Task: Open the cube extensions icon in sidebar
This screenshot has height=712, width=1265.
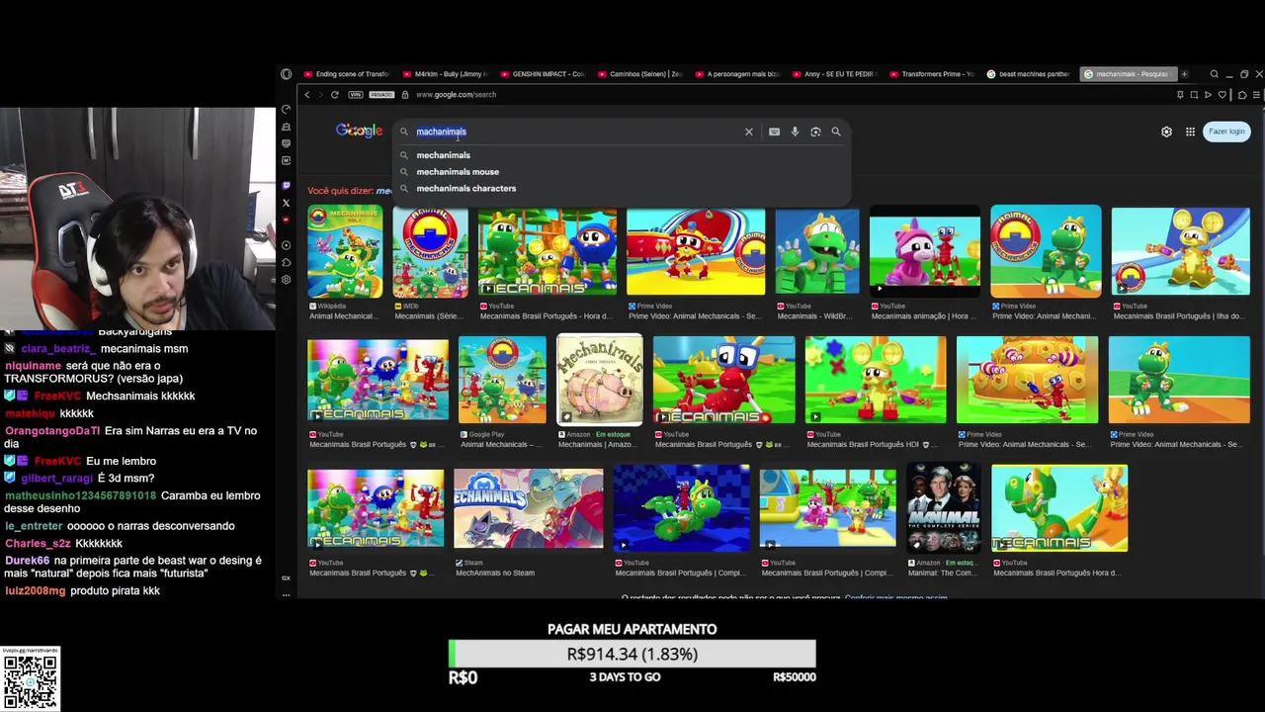Action: [286, 262]
